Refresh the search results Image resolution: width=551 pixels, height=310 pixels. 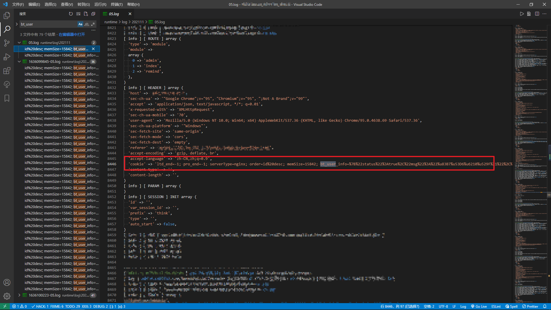71,14
